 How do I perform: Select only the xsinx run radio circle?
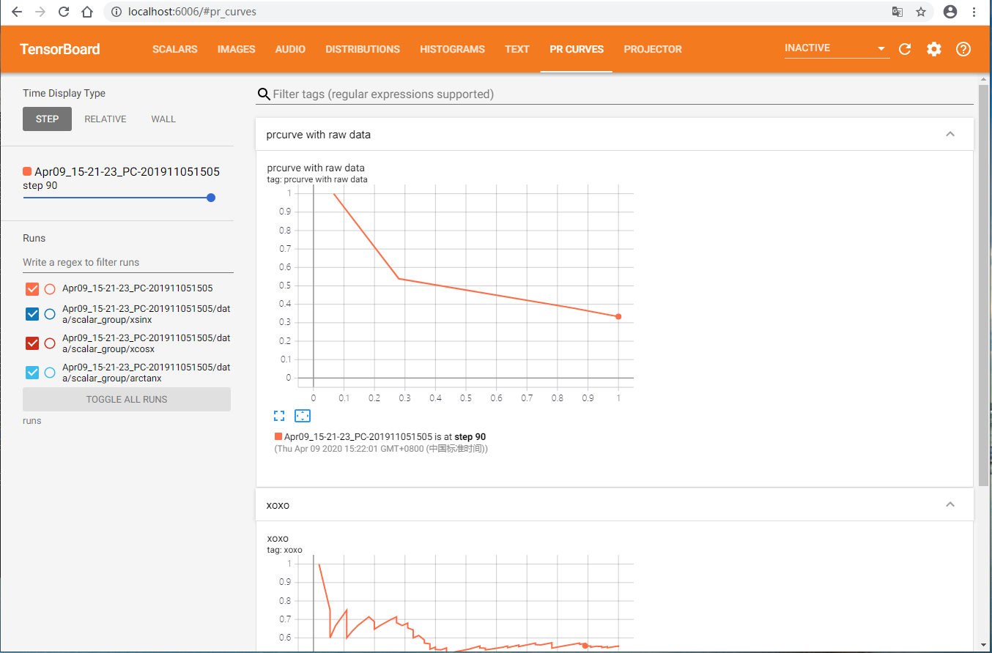(50, 314)
